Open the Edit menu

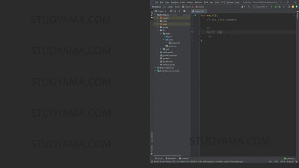click(x=162, y=2)
